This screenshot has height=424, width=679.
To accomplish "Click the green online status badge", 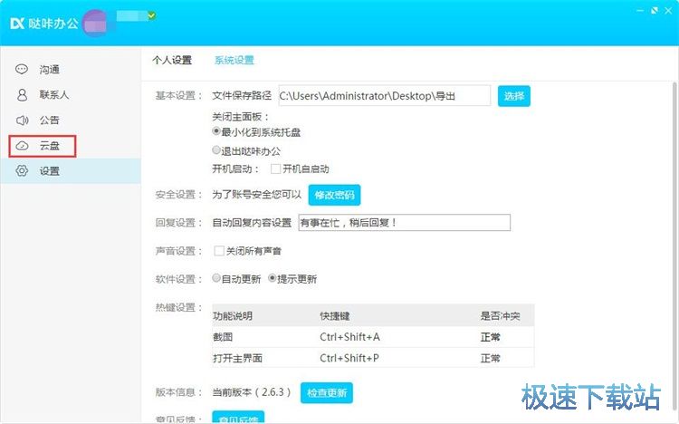I will [151, 16].
